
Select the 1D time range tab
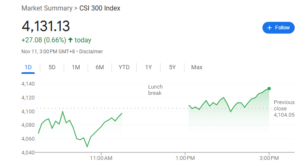point(28,67)
